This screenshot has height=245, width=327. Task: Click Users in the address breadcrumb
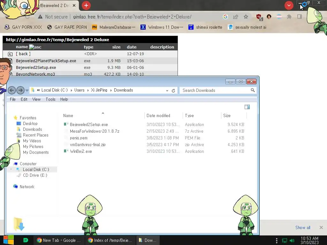[80, 90]
